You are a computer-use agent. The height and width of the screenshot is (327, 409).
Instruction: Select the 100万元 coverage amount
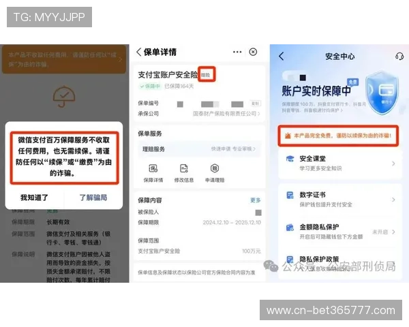coord(252,251)
